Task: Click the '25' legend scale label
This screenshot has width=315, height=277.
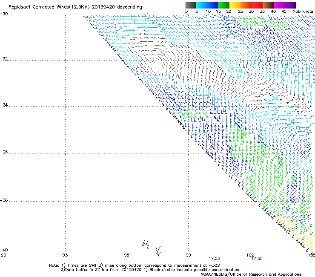Action: tap(241, 12)
